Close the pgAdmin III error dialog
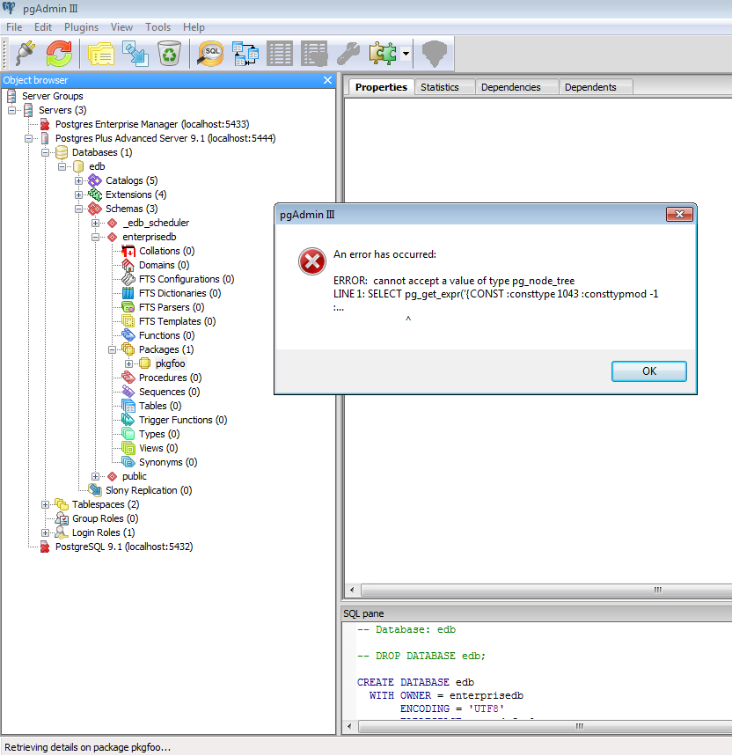Viewport: 732px width, 756px height. point(678,214)
